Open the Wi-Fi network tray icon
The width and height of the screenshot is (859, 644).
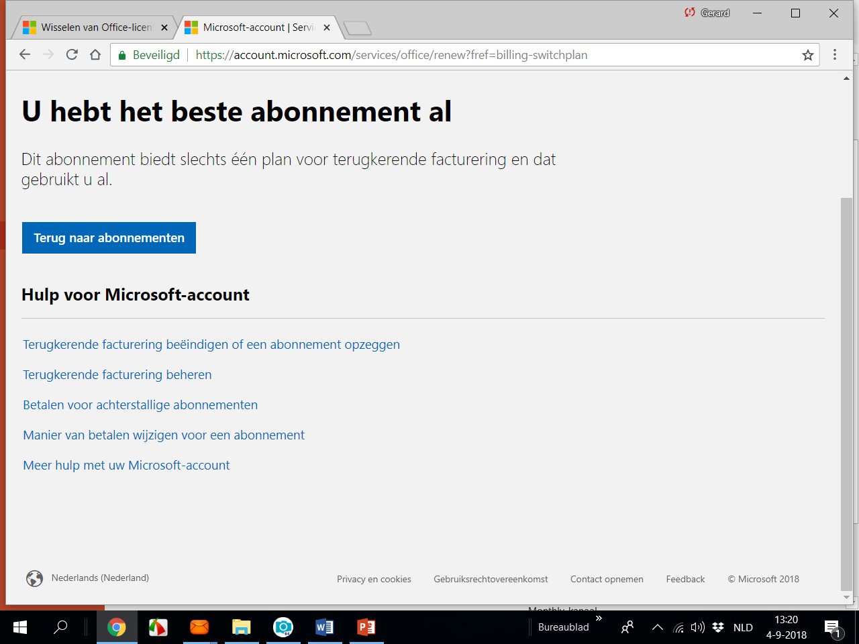(679, 628)
